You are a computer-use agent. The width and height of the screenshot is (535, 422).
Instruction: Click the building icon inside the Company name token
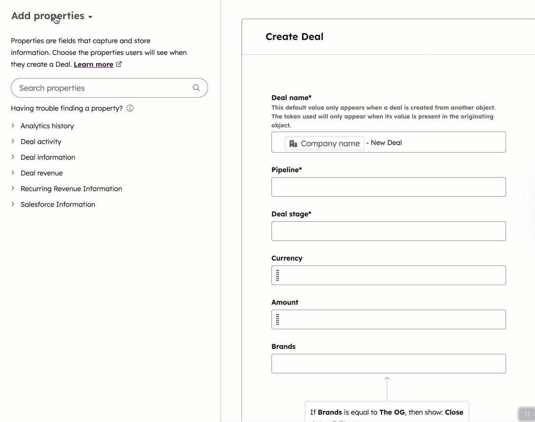point(293,143)
